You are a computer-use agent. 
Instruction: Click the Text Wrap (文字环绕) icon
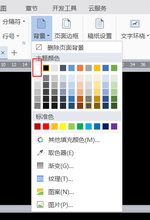pyautogui.click(x=135, y=24)
